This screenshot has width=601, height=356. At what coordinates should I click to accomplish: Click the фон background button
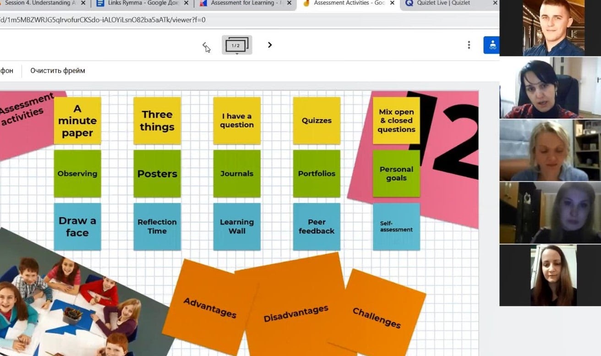point(6,71)
